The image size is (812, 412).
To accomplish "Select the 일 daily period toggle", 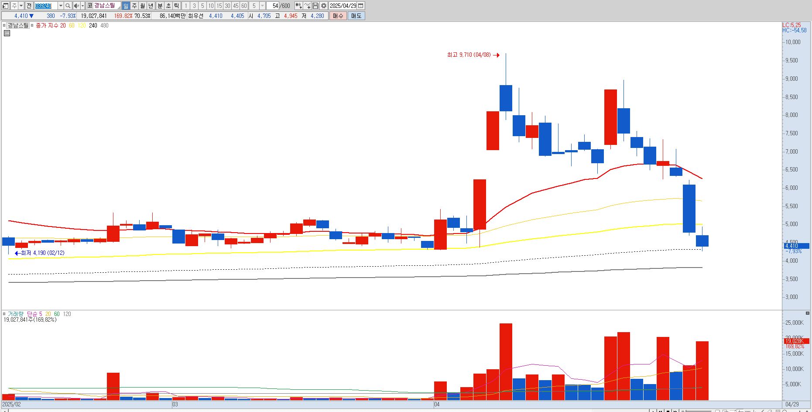I will pyautogui.click(x=126, y=6).
